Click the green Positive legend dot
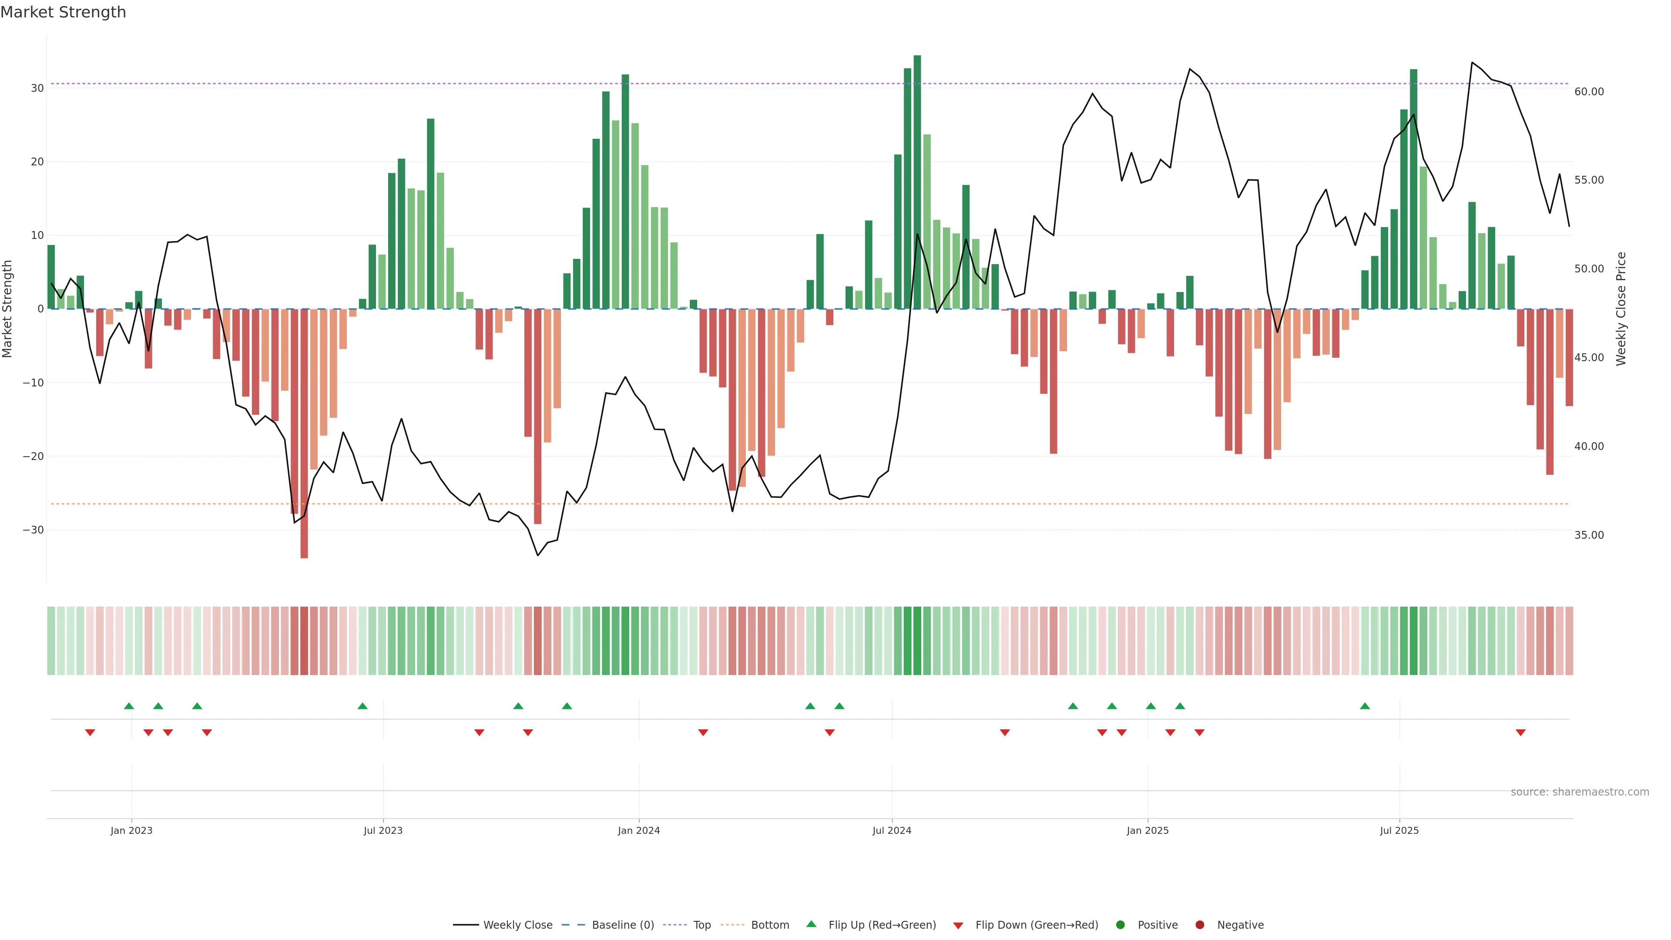 [1120, 924]
